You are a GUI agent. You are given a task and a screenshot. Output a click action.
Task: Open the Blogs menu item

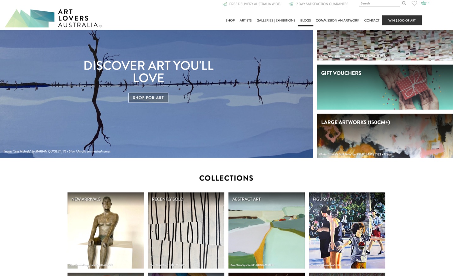pyautogui.click(x=305, y=20)
